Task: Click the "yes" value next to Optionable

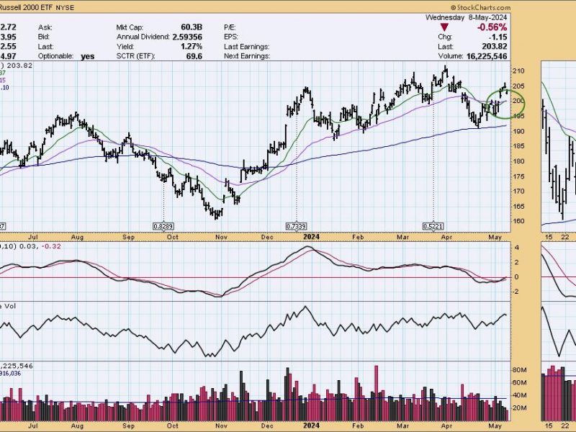Action: [87, 56]
